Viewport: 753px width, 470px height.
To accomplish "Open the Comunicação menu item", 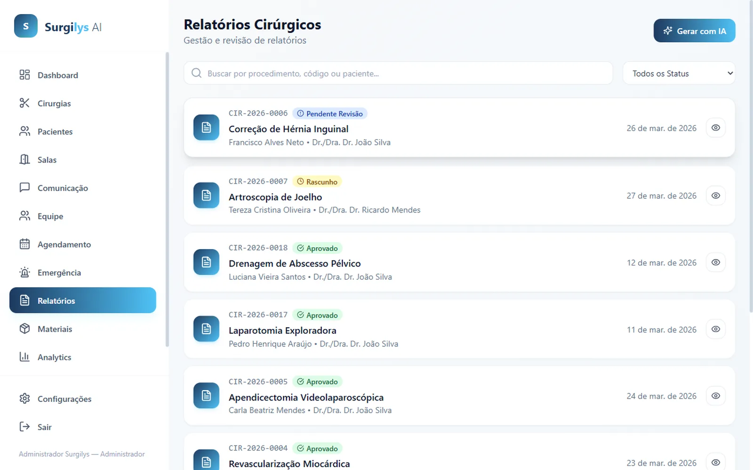I will click(x=83, y=188).
